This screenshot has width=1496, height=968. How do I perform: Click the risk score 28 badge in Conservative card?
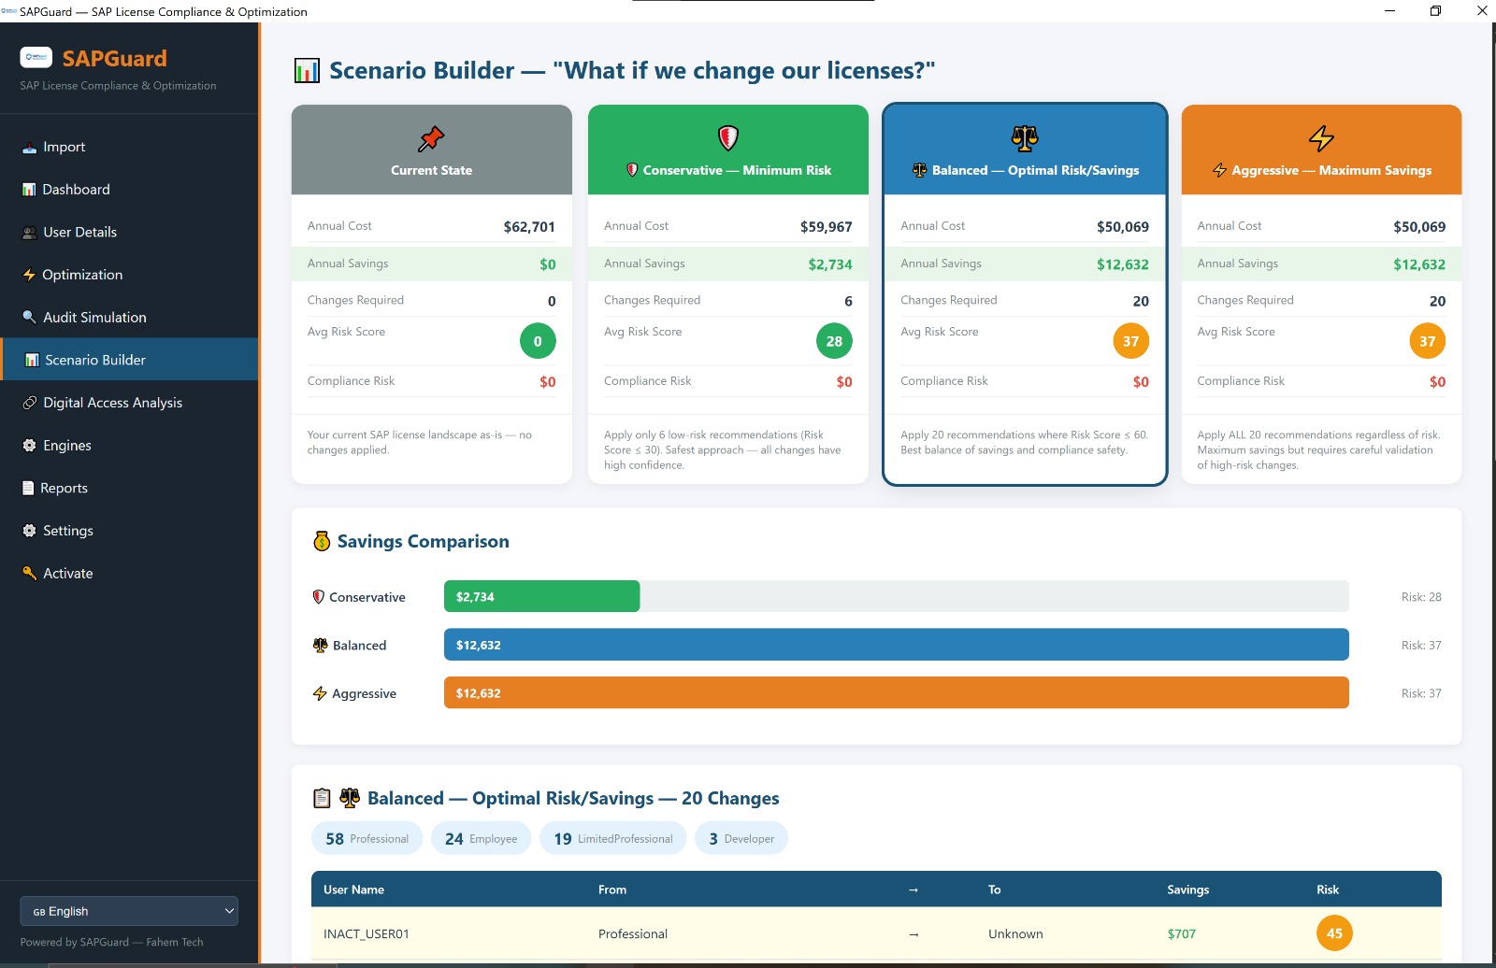click(834, 341)
